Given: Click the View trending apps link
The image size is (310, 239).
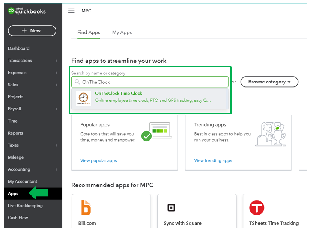Looking at the screenshot, I should point(213,160).
